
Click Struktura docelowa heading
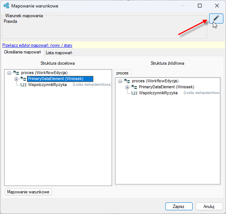(57, 63)
